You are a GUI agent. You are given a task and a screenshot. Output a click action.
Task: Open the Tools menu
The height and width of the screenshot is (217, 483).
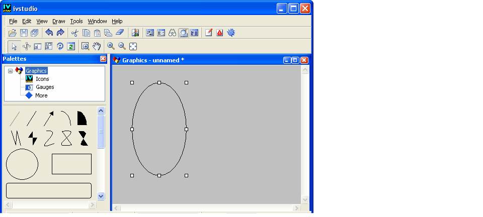(x=76, y=21)
